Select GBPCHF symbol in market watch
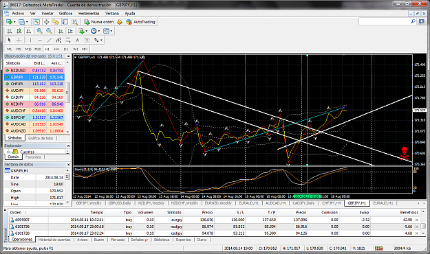The height and width of the screenshot is (254, 430). tap(34, 117)
